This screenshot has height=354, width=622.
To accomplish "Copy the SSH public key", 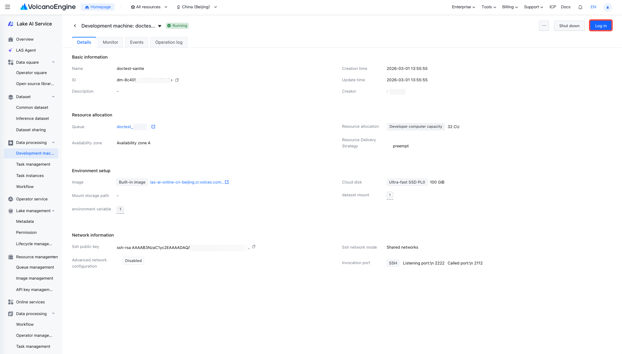I will tap(254, 247).
